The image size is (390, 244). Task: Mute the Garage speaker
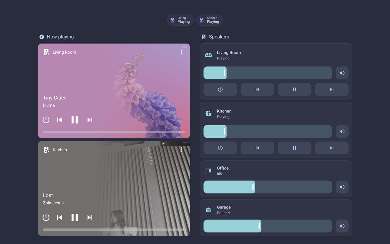point(342,226)
